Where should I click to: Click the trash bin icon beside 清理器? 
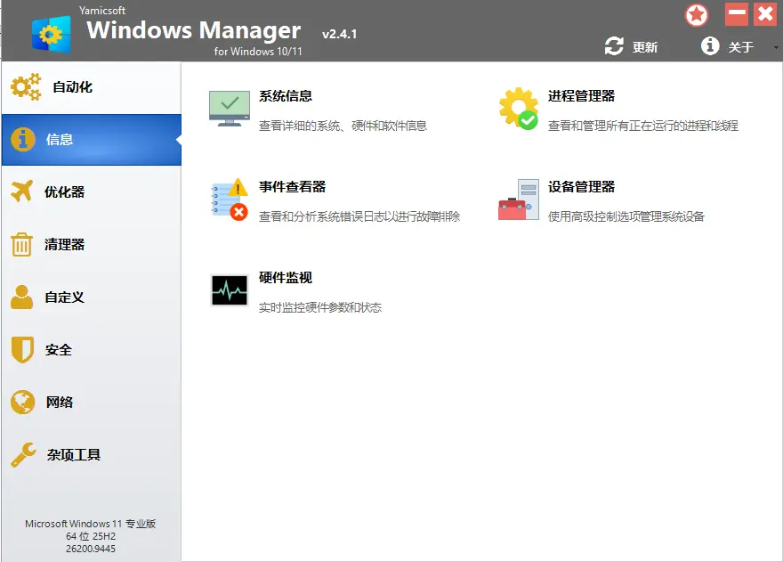21,244
